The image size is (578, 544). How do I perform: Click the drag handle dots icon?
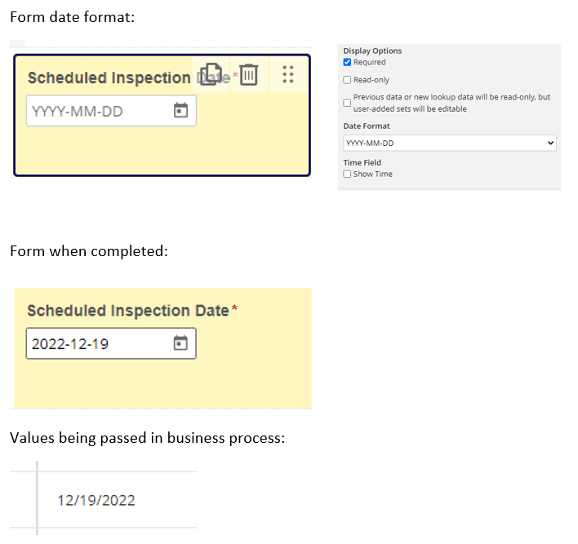[288, 74]
